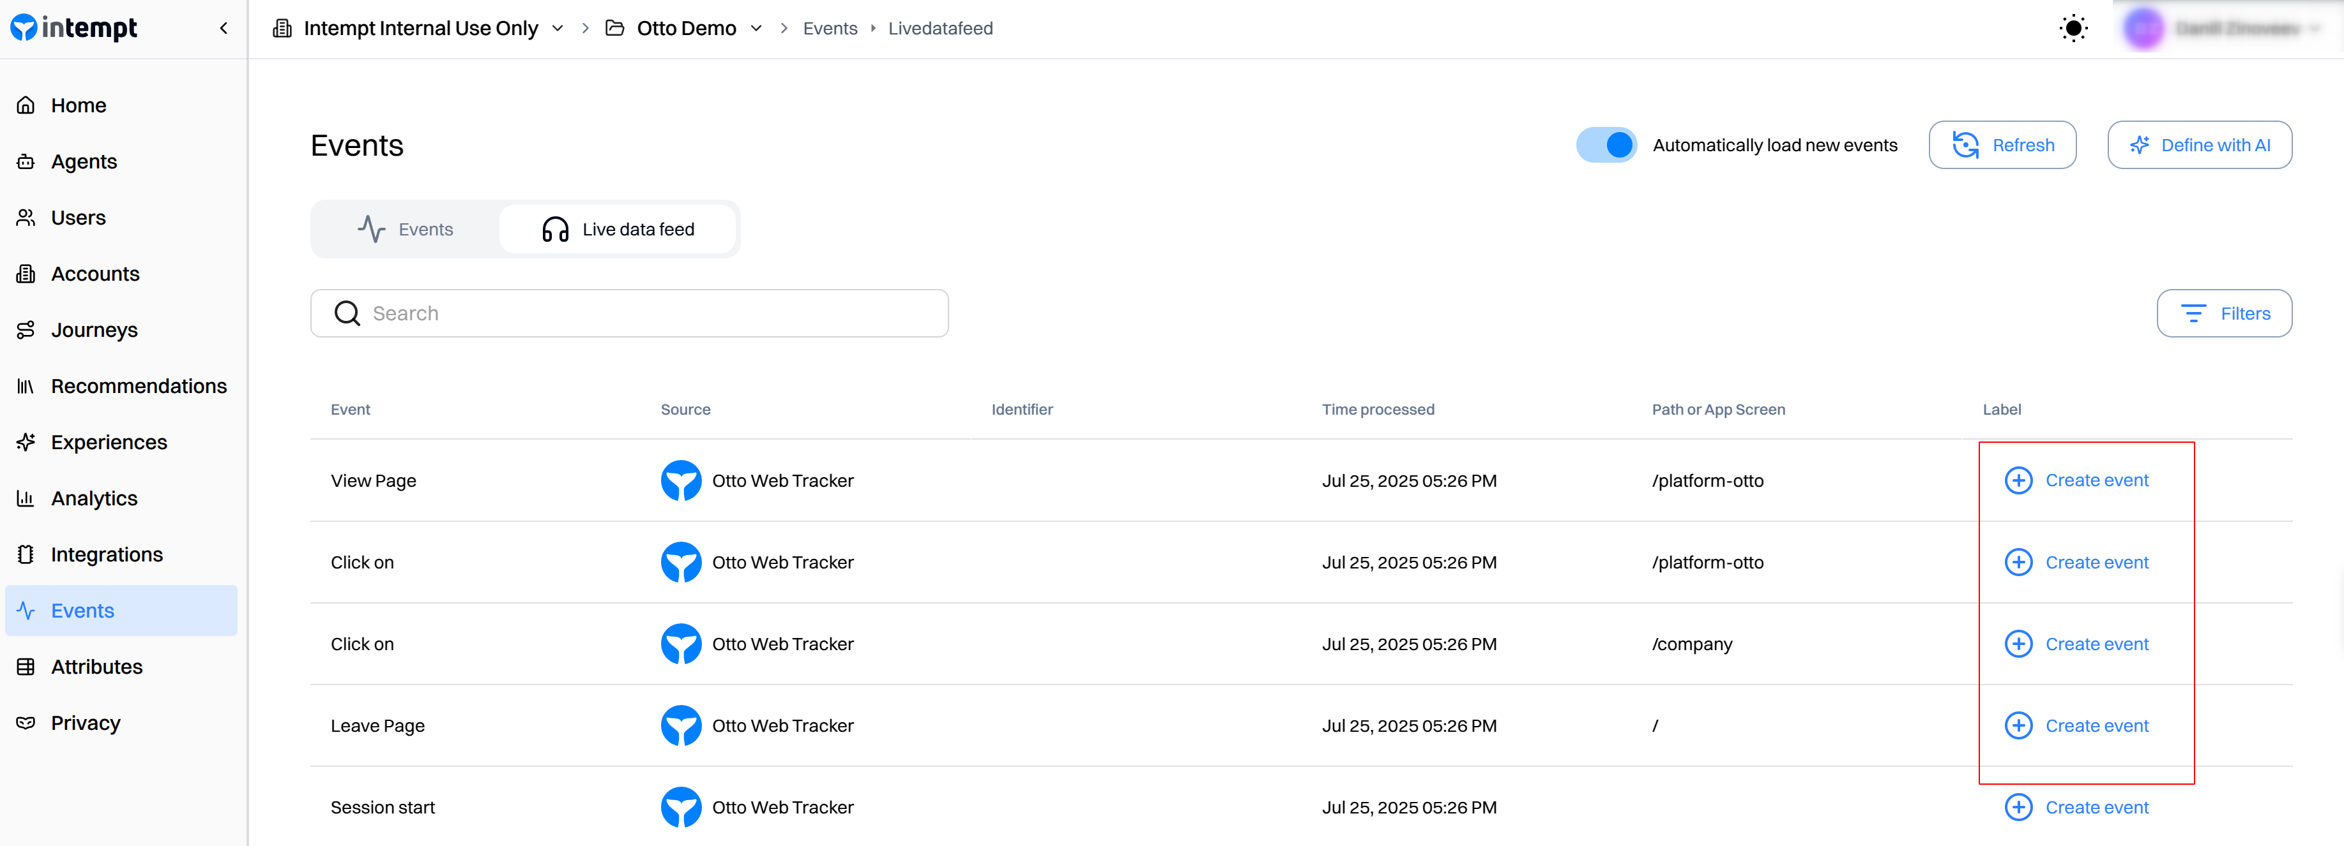Click the Analytics bar chart icon
Image resolution: width=2344 pixels, height=846 pixels.
26,498
